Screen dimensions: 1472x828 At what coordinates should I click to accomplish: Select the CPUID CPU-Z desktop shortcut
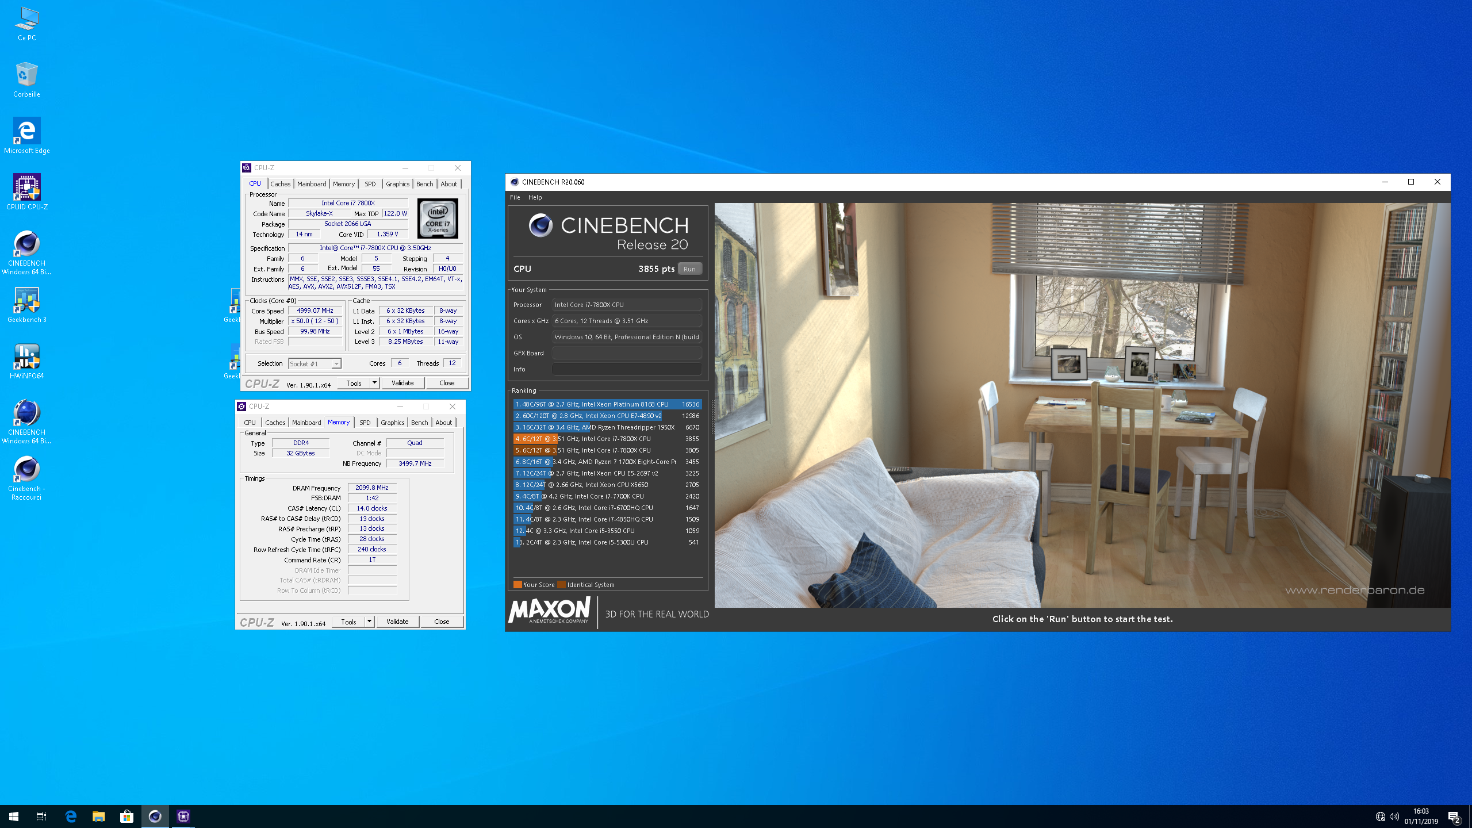(x=26, y=192)
